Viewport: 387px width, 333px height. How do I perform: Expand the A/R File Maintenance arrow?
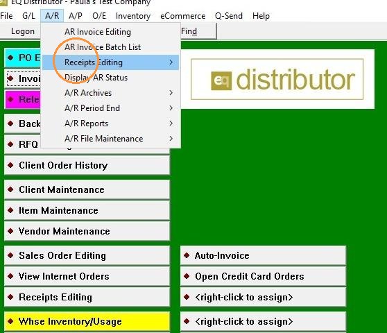[171, 139]
